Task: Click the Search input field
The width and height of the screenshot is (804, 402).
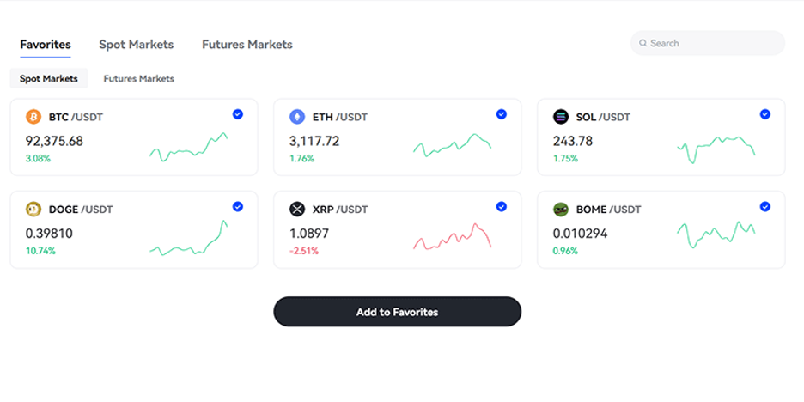Action: pos(713,43)
